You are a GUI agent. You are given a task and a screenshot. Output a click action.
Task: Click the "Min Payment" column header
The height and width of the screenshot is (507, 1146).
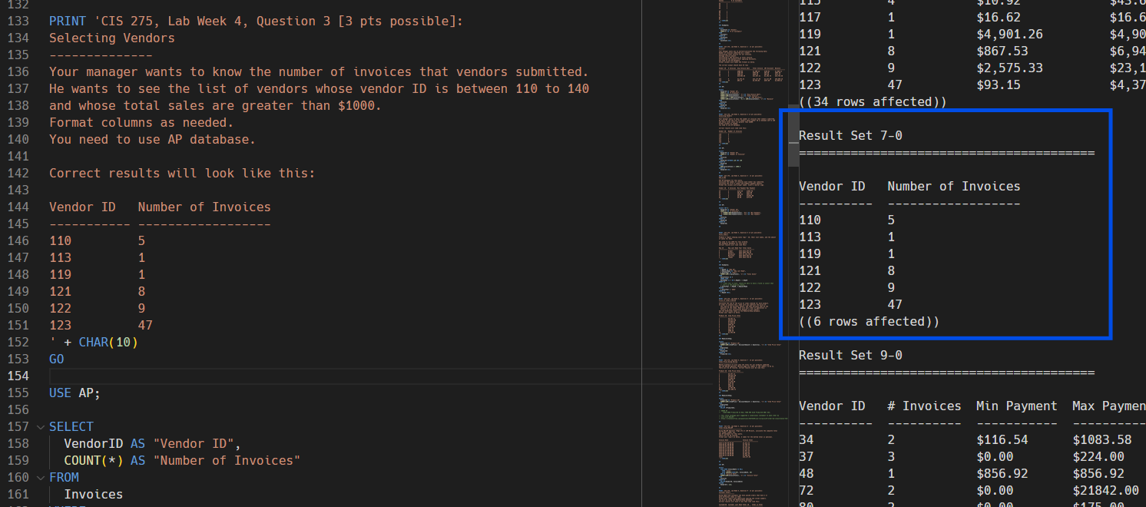point(1016,406)
